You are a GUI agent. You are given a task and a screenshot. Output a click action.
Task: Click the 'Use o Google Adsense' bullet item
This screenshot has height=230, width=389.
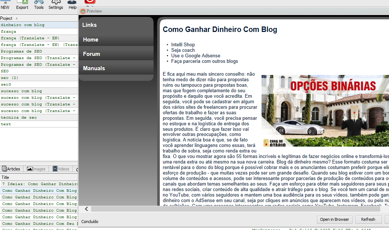click(195, 55)
